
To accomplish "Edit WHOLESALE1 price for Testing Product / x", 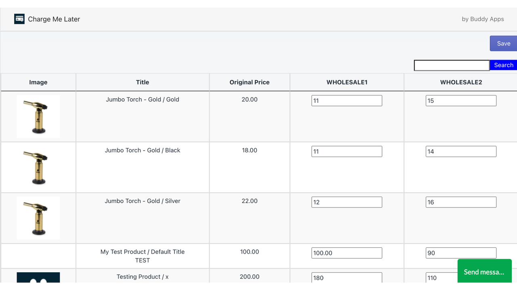I will click(x=347, y=278).
